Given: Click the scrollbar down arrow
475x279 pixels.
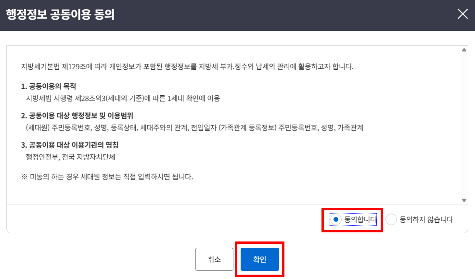Looking at the screenshot, I should pyautogui.click(x=464, y=200).
